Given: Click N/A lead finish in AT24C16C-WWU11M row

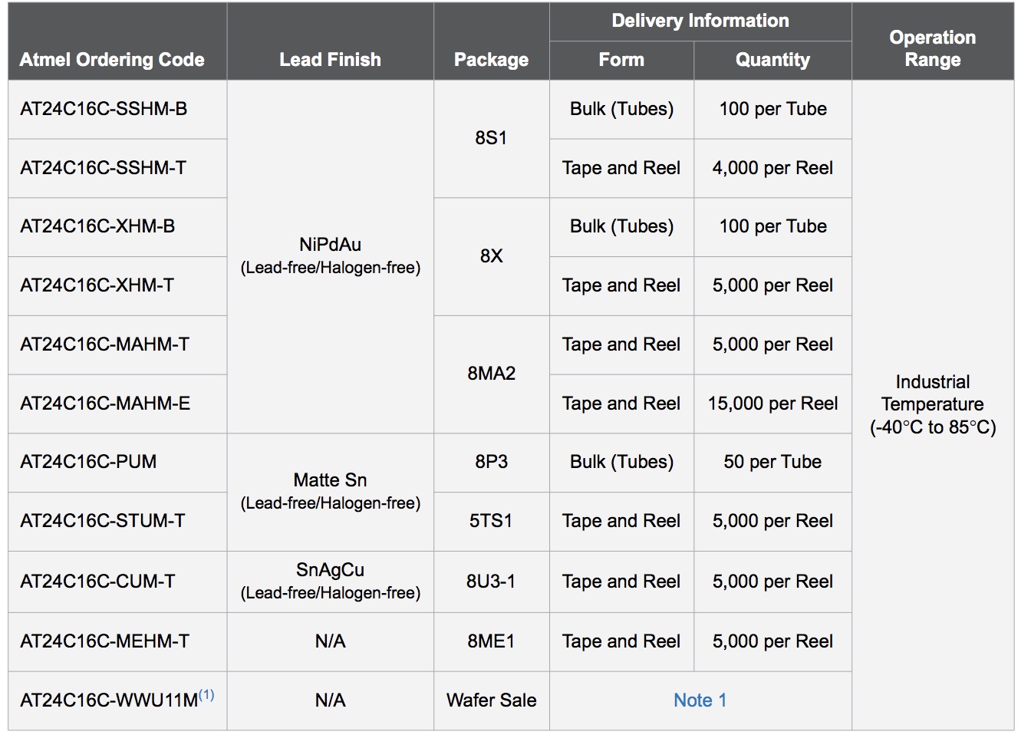Looking at the screenshot, I should (x=330, y=700).
